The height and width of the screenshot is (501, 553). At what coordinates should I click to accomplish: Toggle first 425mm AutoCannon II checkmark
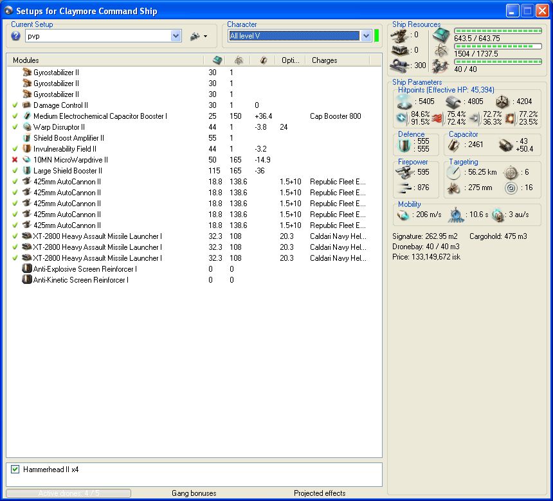point(15,181)
